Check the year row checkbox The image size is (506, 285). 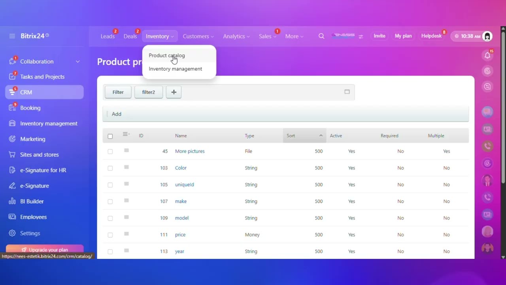point(110,251)
